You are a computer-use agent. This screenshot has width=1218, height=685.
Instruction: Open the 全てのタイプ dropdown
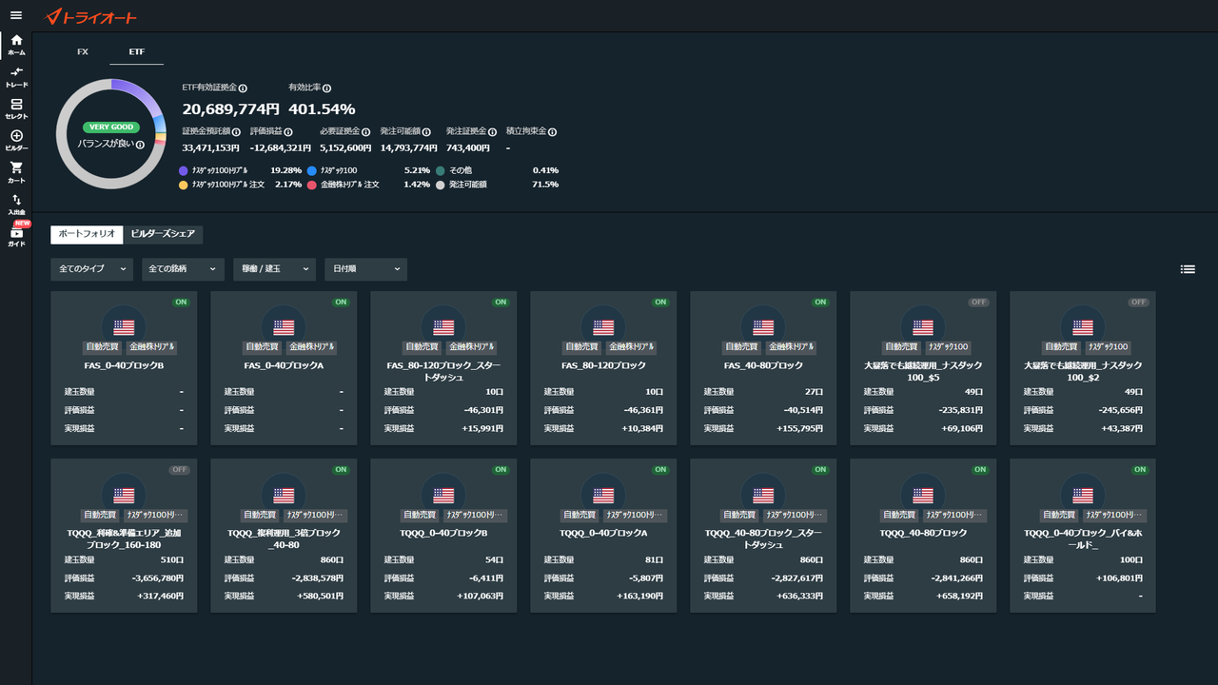(x=92, y=269)
